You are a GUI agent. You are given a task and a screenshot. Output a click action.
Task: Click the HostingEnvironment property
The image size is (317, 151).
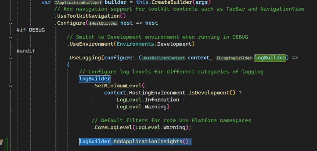157,93
